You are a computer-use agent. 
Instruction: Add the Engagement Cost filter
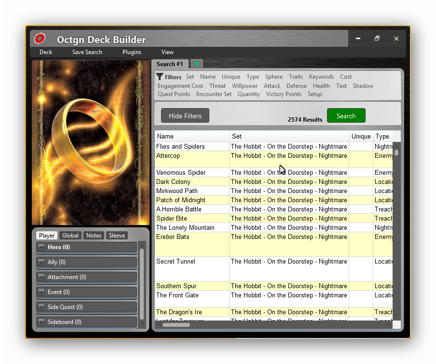tap(180, 86)
